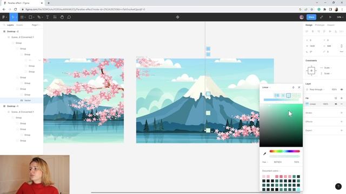Viewport: 346px width, 194px height.
Task: Open fill styles icon
Action: point(336,98)
